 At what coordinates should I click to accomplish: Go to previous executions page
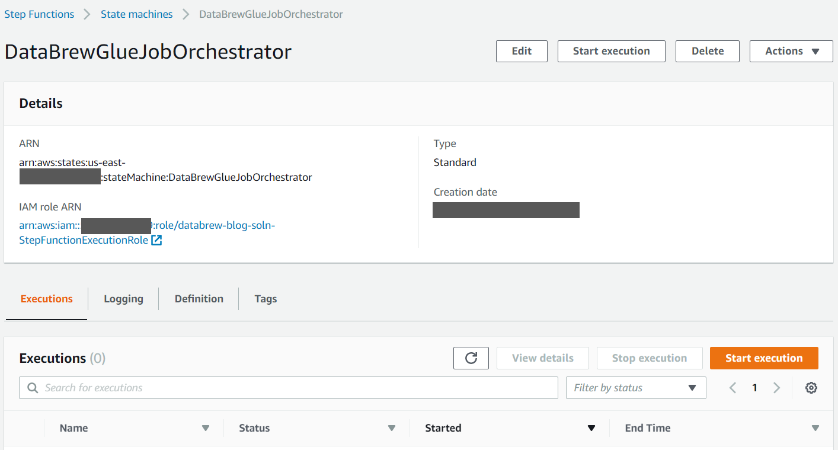click(733, 388)
